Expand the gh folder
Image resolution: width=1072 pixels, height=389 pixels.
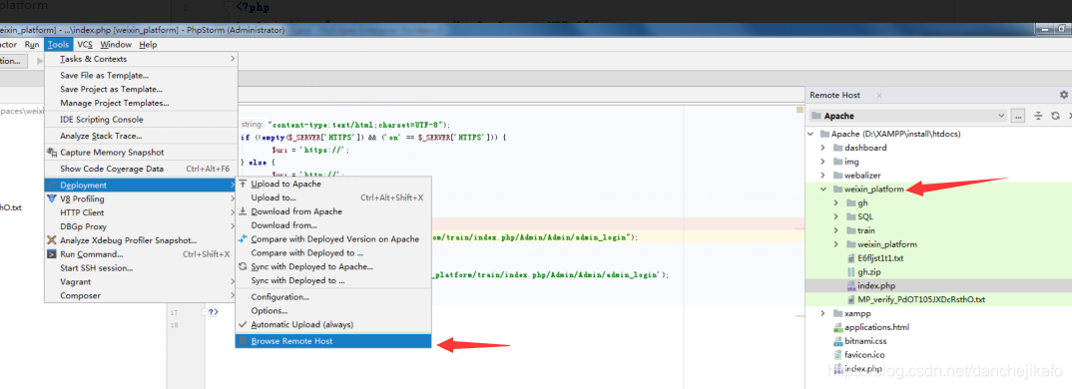836,203
